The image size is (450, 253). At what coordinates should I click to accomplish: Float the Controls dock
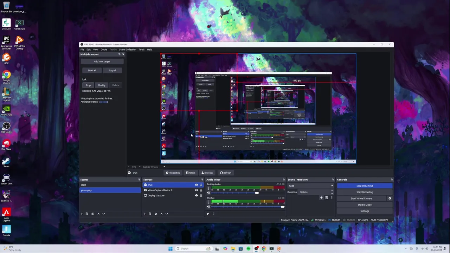391,180
